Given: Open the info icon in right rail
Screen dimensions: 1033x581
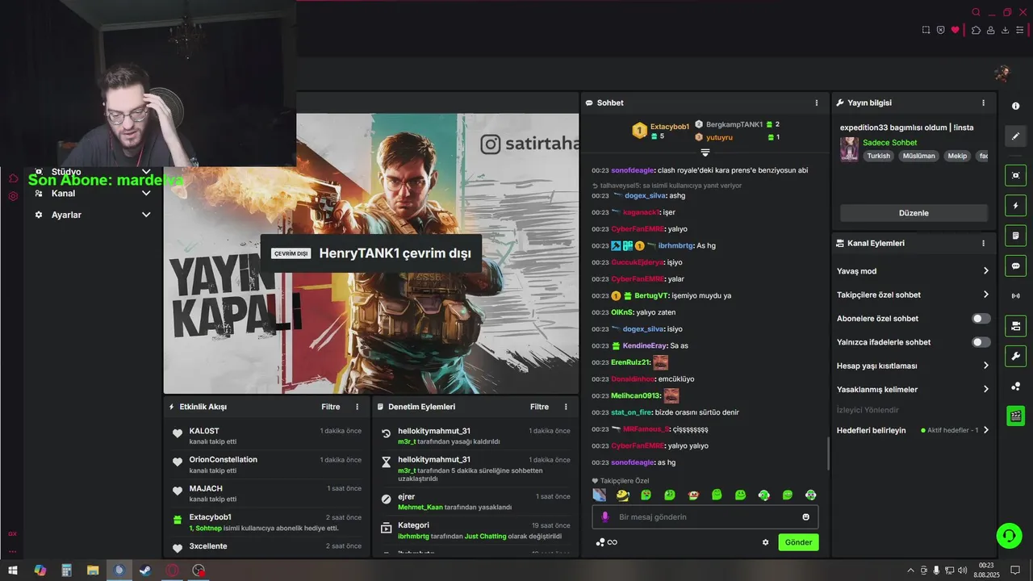Looking at the screenshot, I should (x=1015, y=107).
